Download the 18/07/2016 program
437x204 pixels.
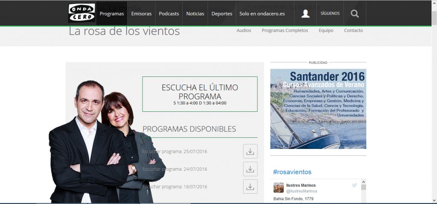(250, 187)
